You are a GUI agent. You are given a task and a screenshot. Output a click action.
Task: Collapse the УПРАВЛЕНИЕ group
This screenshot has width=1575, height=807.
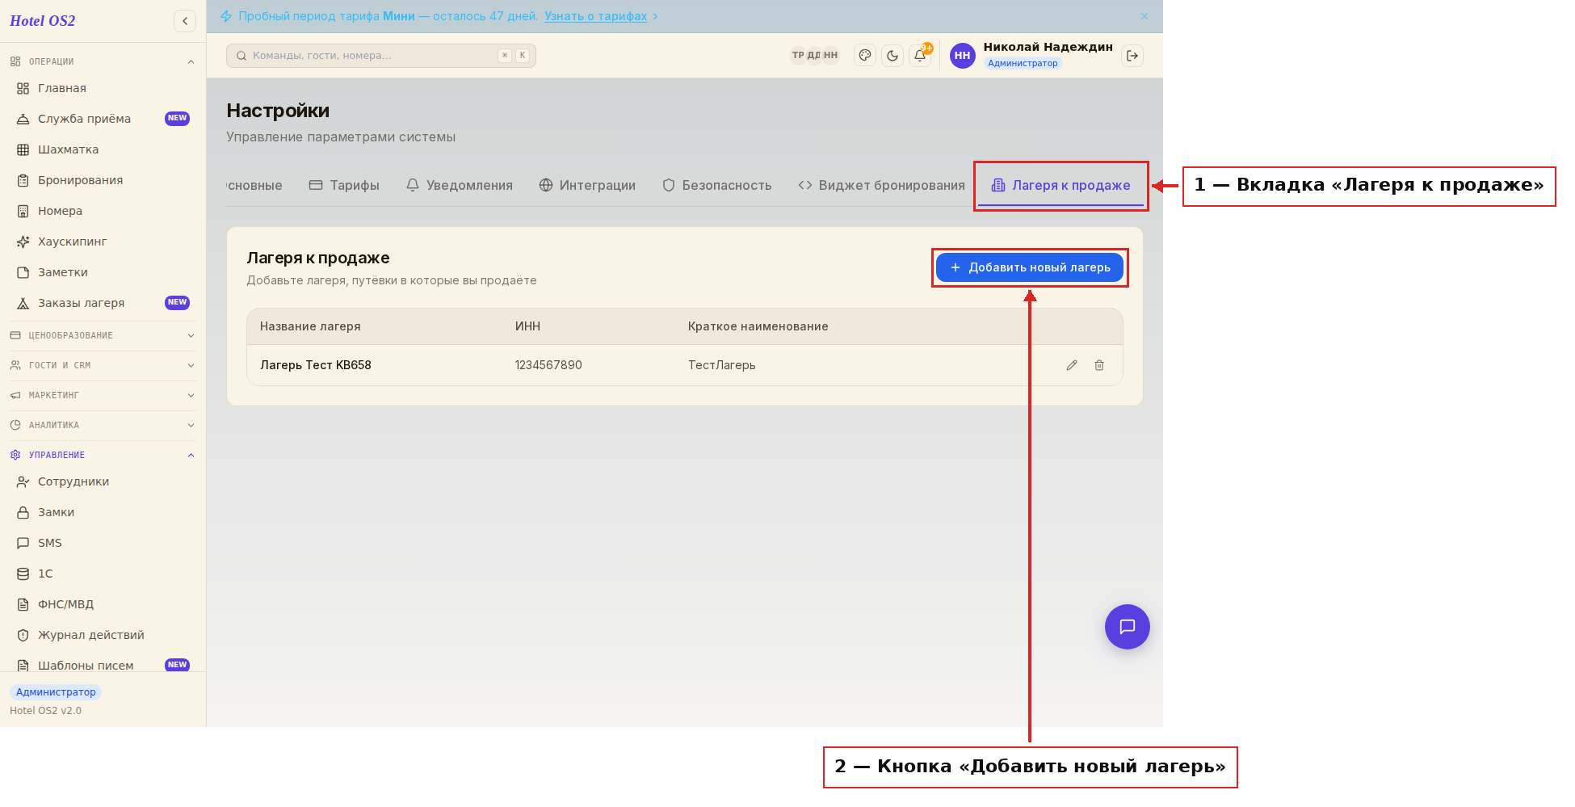103,455
